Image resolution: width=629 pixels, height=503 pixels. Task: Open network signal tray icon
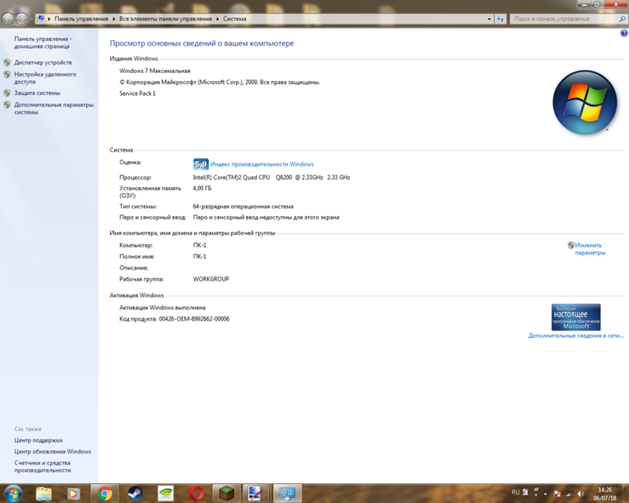coord(568,494)
